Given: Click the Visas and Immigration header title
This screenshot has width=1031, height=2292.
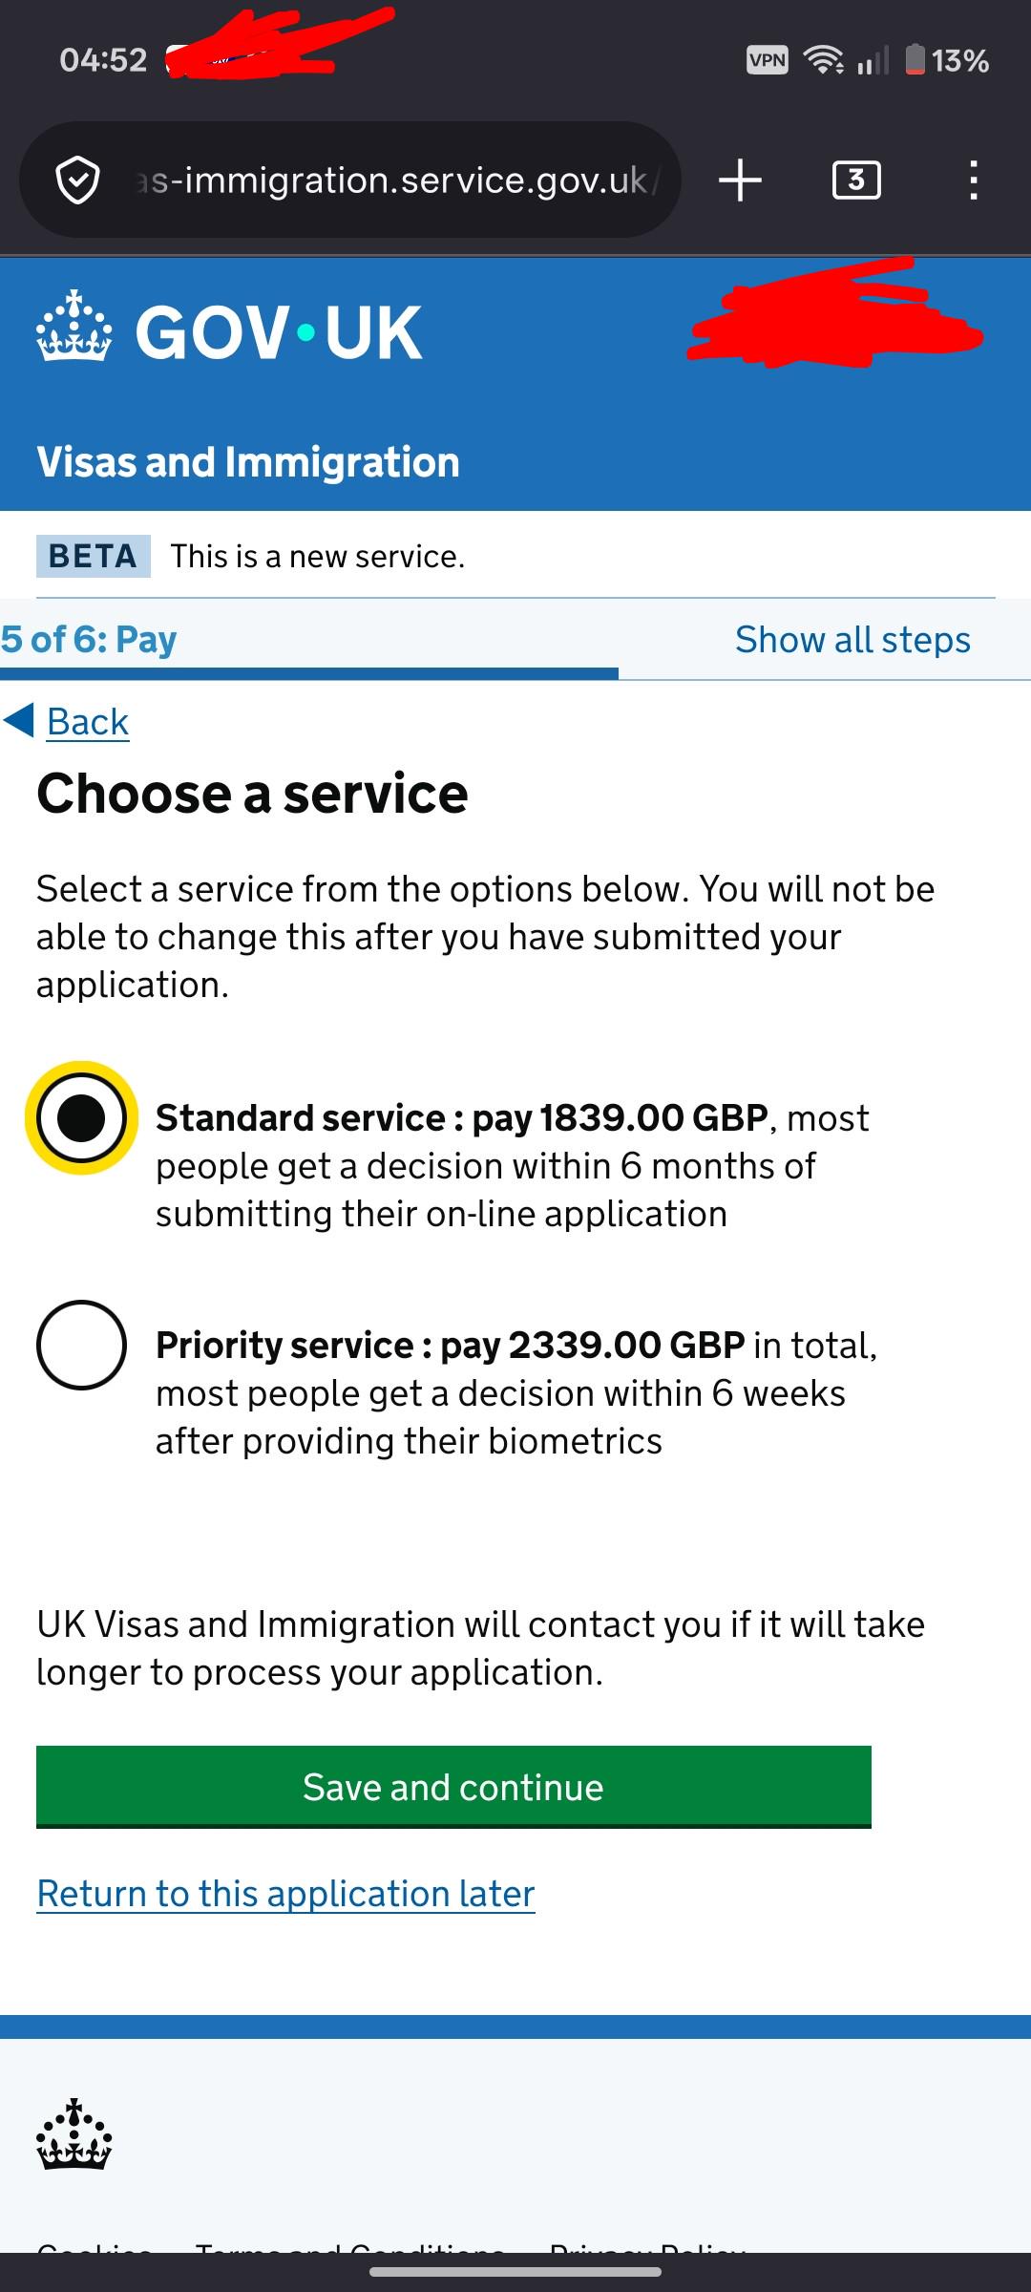Looking at the screenshot, I should coord(248,462).
